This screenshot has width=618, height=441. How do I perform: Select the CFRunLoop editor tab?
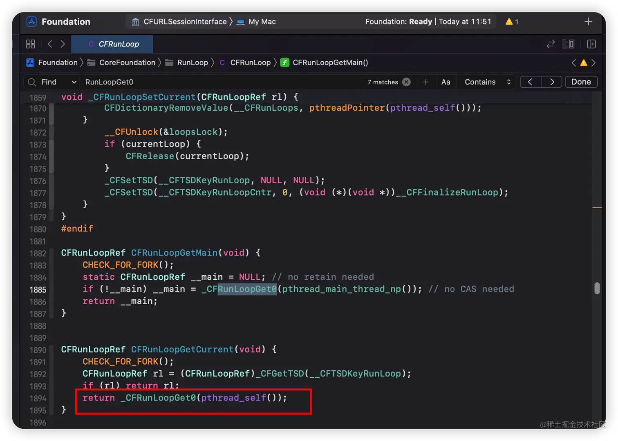[x=112, y=44]
